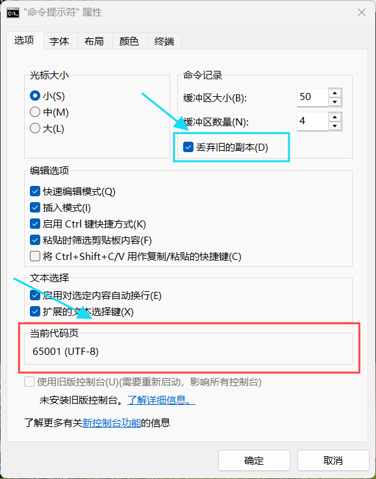376x479 pixels.
Task: Disable 插入模式(I) checkbox
Action: 35,208
